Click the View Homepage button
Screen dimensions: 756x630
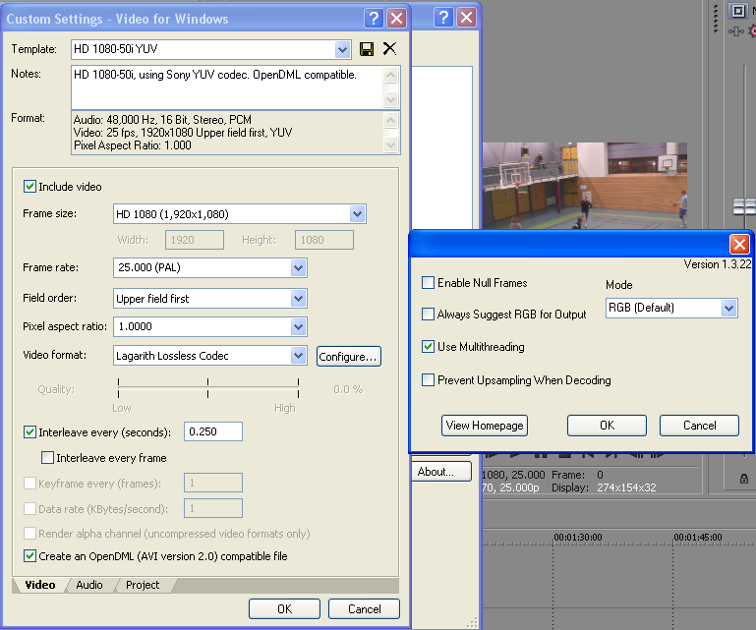pyautogui.click(x=485, y=426)
